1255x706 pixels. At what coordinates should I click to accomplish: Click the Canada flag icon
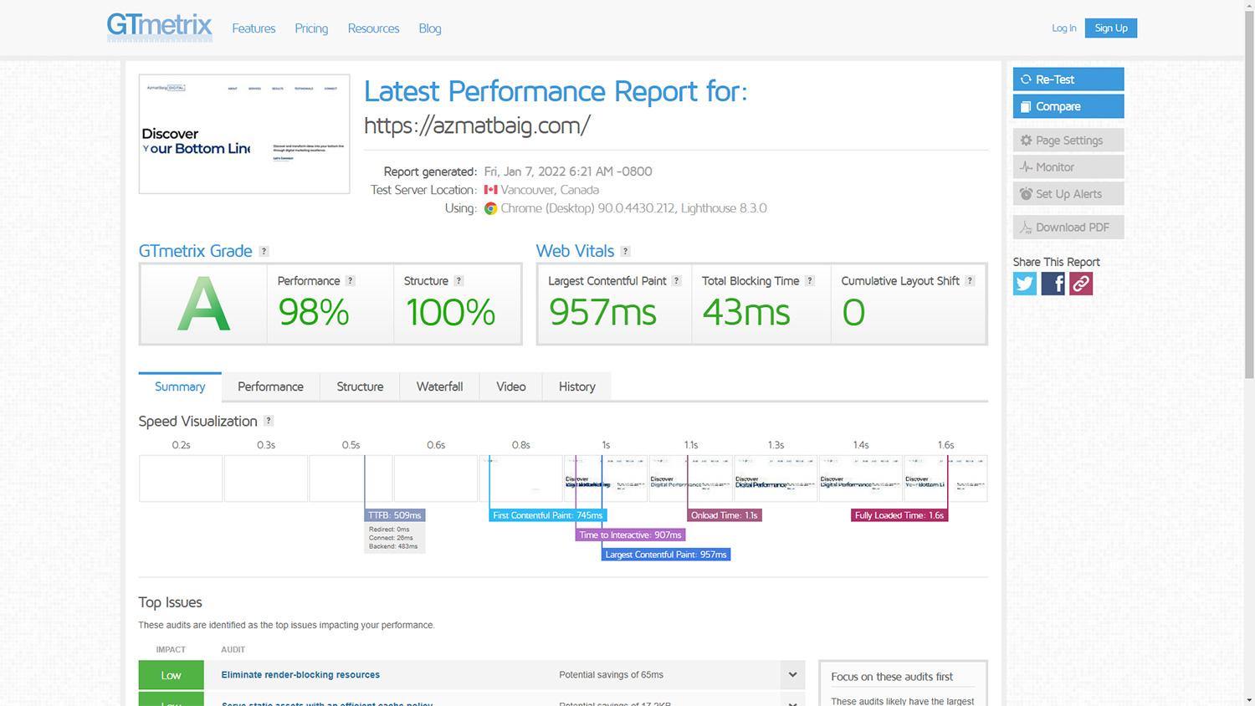pos(490,190)
